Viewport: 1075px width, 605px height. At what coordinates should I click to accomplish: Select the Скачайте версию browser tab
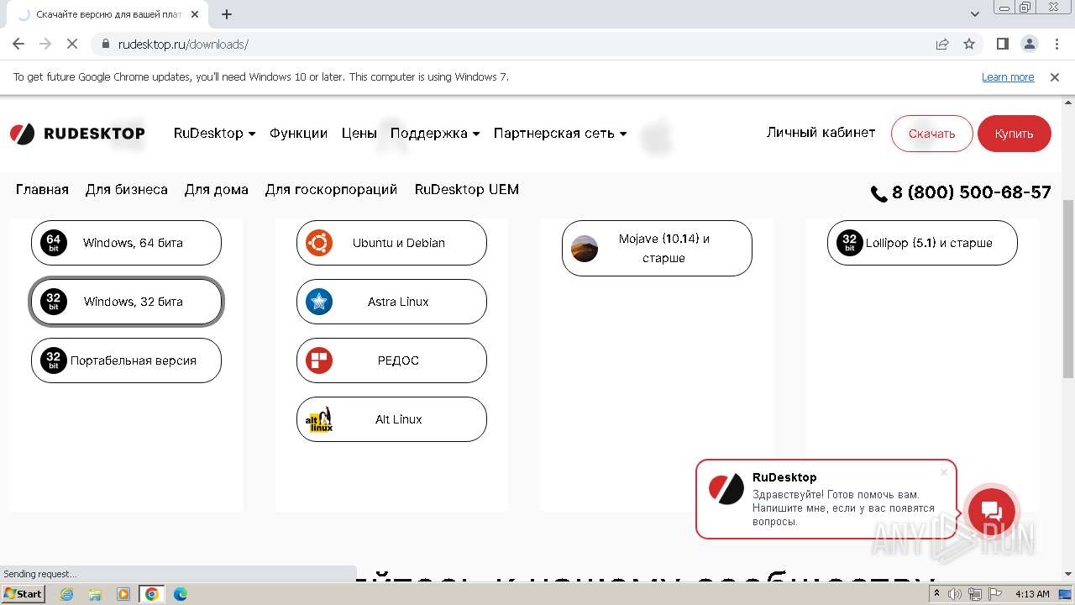coord(109,14)
